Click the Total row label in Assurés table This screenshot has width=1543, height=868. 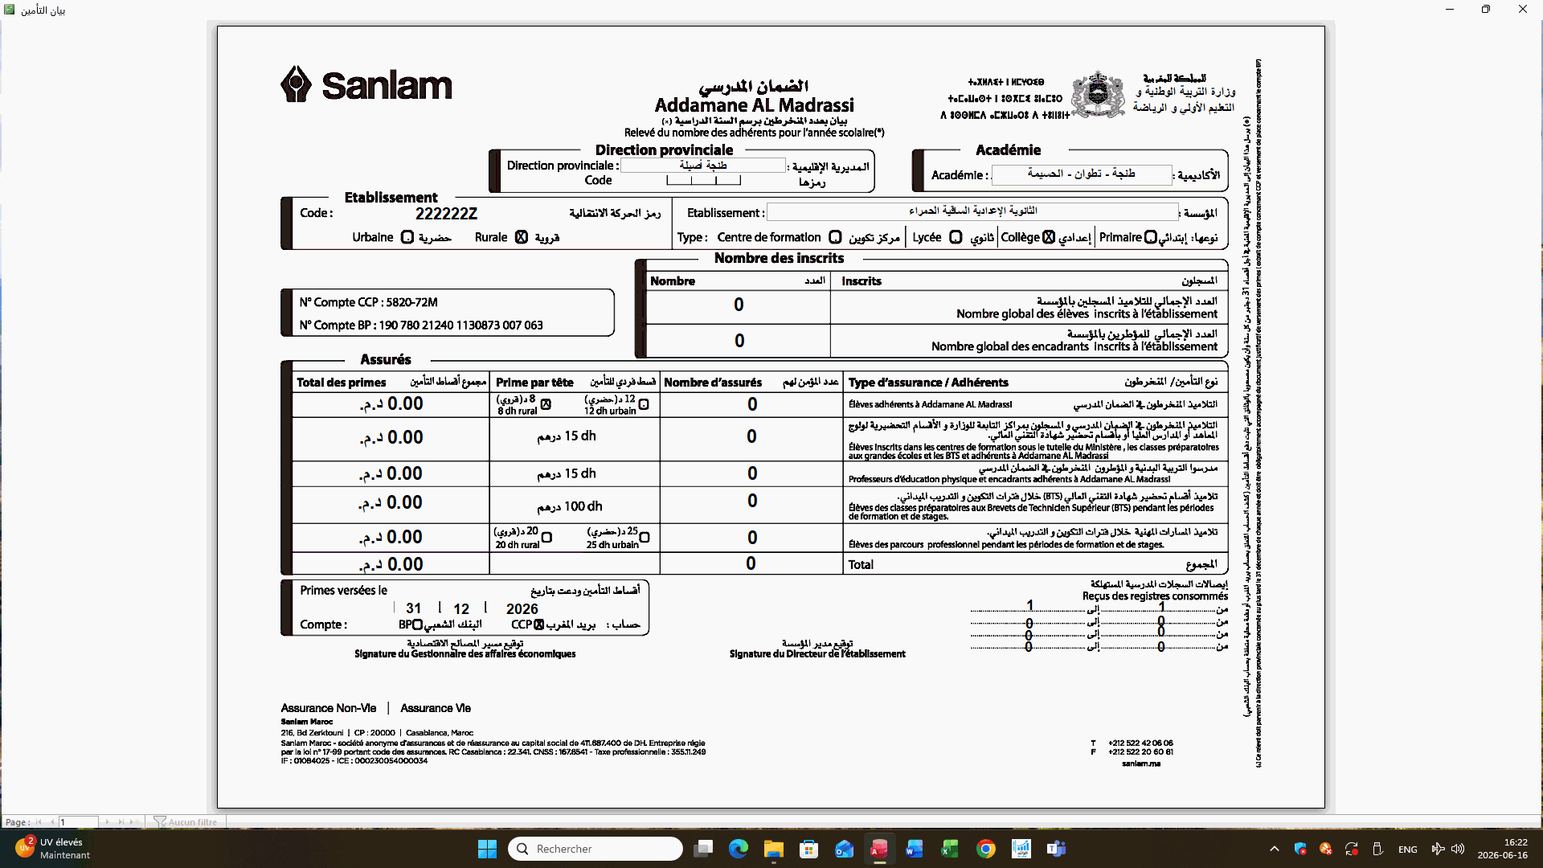click(x=861, y=565)
